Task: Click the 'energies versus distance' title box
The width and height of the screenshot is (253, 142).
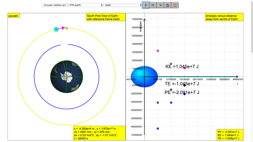Action: (224, 17)
